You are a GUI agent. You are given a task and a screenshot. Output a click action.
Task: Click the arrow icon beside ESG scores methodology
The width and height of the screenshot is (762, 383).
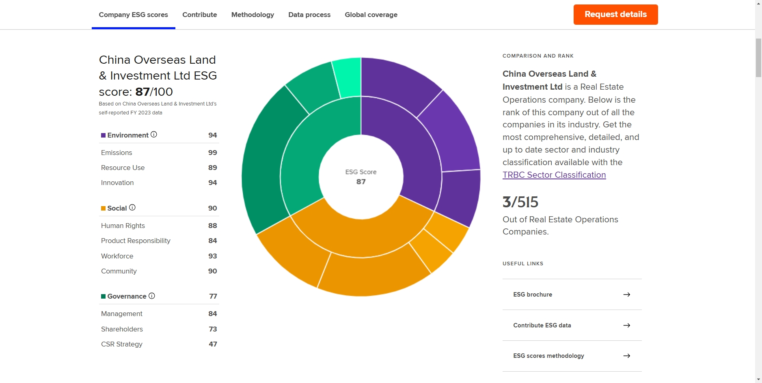click(x=627, y=356)
